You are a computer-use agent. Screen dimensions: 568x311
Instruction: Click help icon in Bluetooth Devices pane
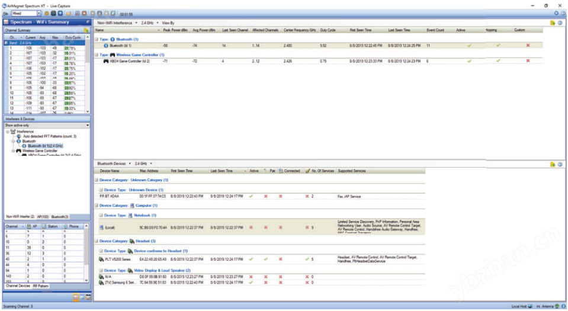pos(560,163)
